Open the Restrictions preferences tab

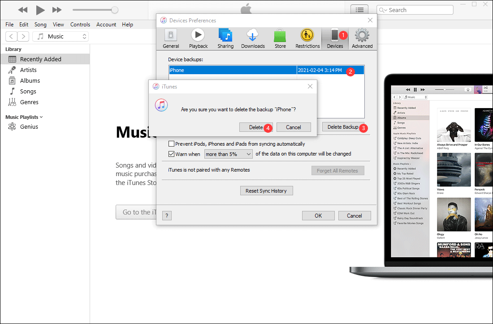[307, 38]
